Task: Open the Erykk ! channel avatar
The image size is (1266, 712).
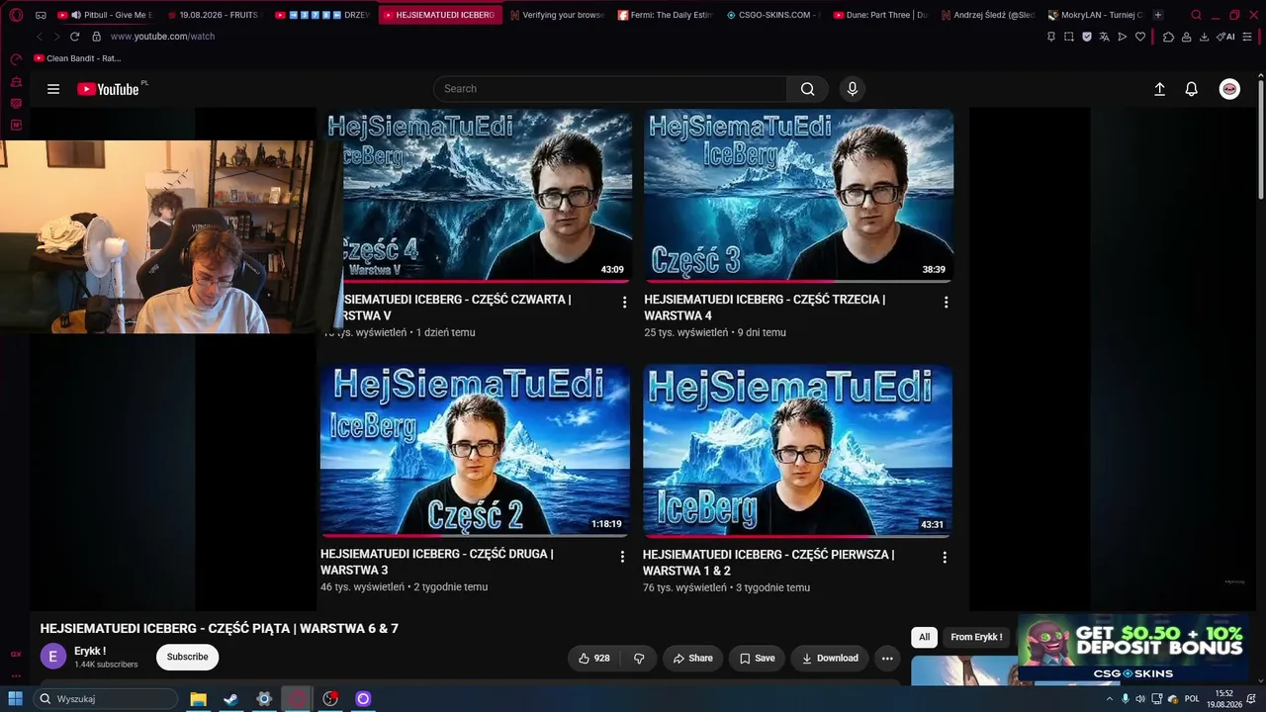Action: pos(53,657)
